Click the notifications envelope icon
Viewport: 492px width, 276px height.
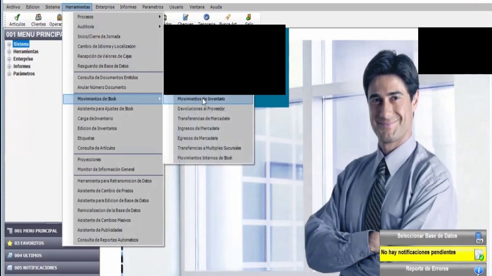pos(479,255)
